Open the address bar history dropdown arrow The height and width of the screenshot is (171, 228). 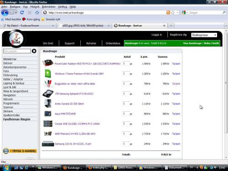(177, 12)
